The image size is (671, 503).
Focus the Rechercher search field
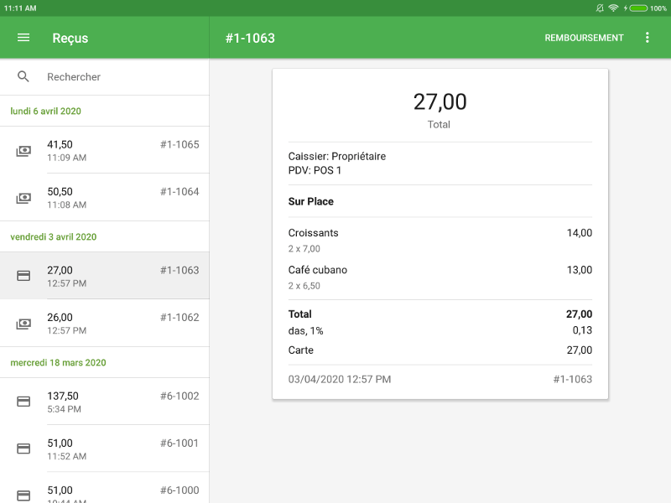tap(117, 76)
